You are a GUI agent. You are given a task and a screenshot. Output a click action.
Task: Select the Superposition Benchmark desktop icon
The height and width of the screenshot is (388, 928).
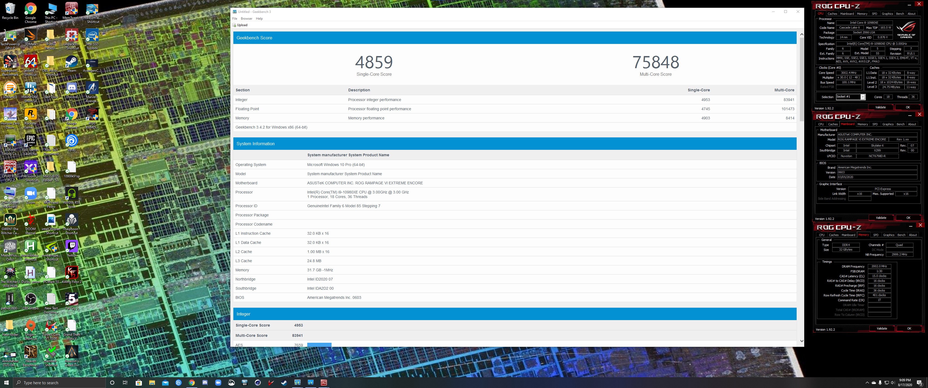click(10, 65)
